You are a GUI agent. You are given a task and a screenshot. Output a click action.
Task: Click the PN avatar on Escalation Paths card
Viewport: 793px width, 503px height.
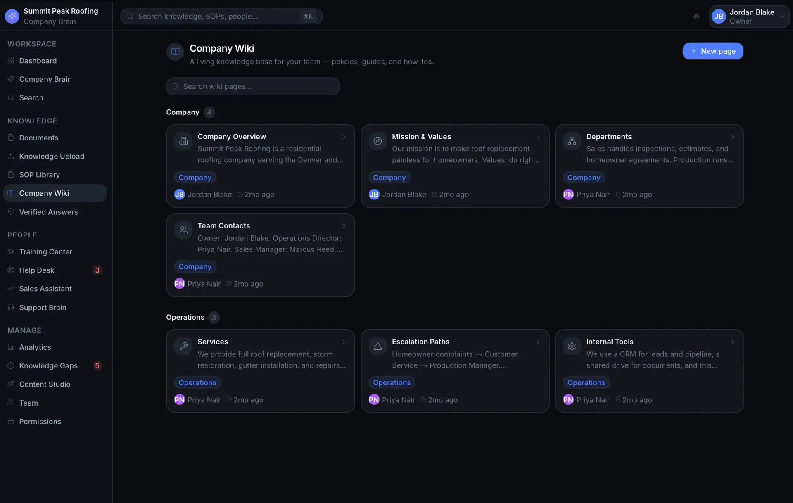click(x=374, y=400)
